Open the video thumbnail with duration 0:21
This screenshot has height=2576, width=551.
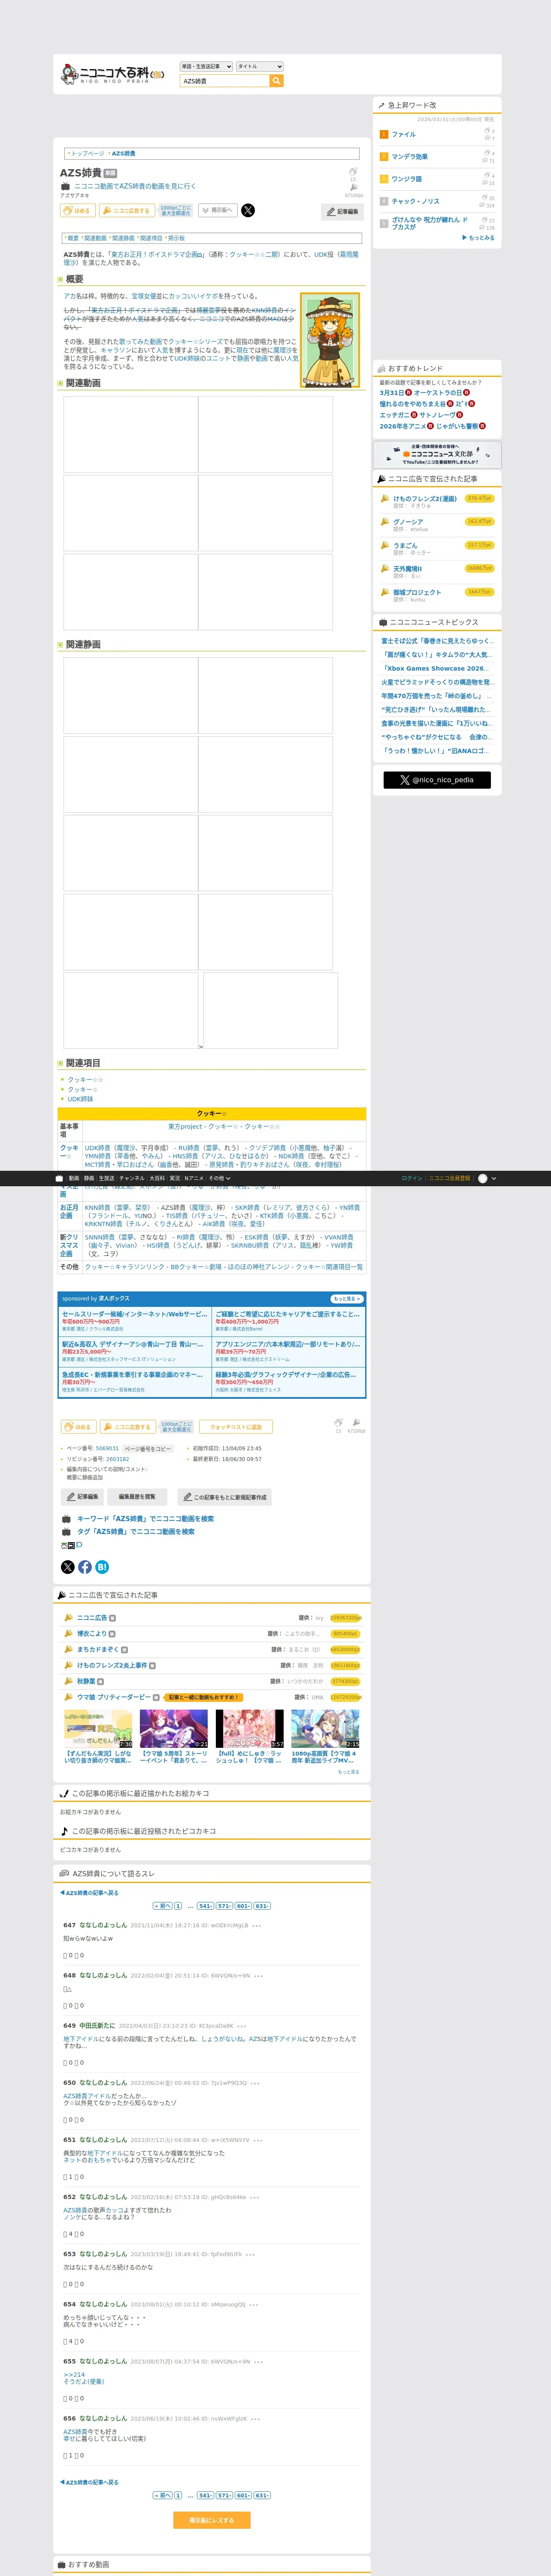[174, 1728]
